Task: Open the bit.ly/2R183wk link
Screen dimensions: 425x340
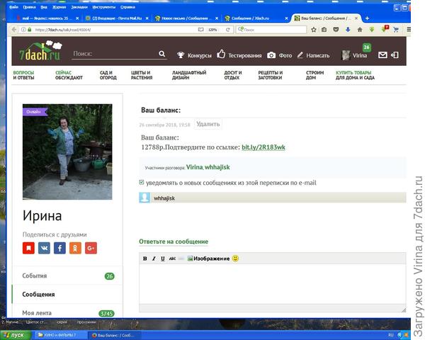Action: coord(263,147)
